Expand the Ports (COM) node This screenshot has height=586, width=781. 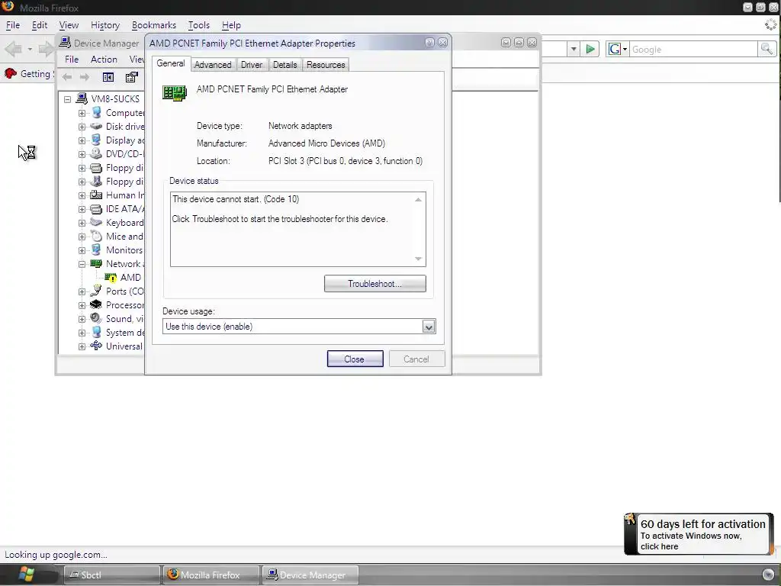pos(82,291)
